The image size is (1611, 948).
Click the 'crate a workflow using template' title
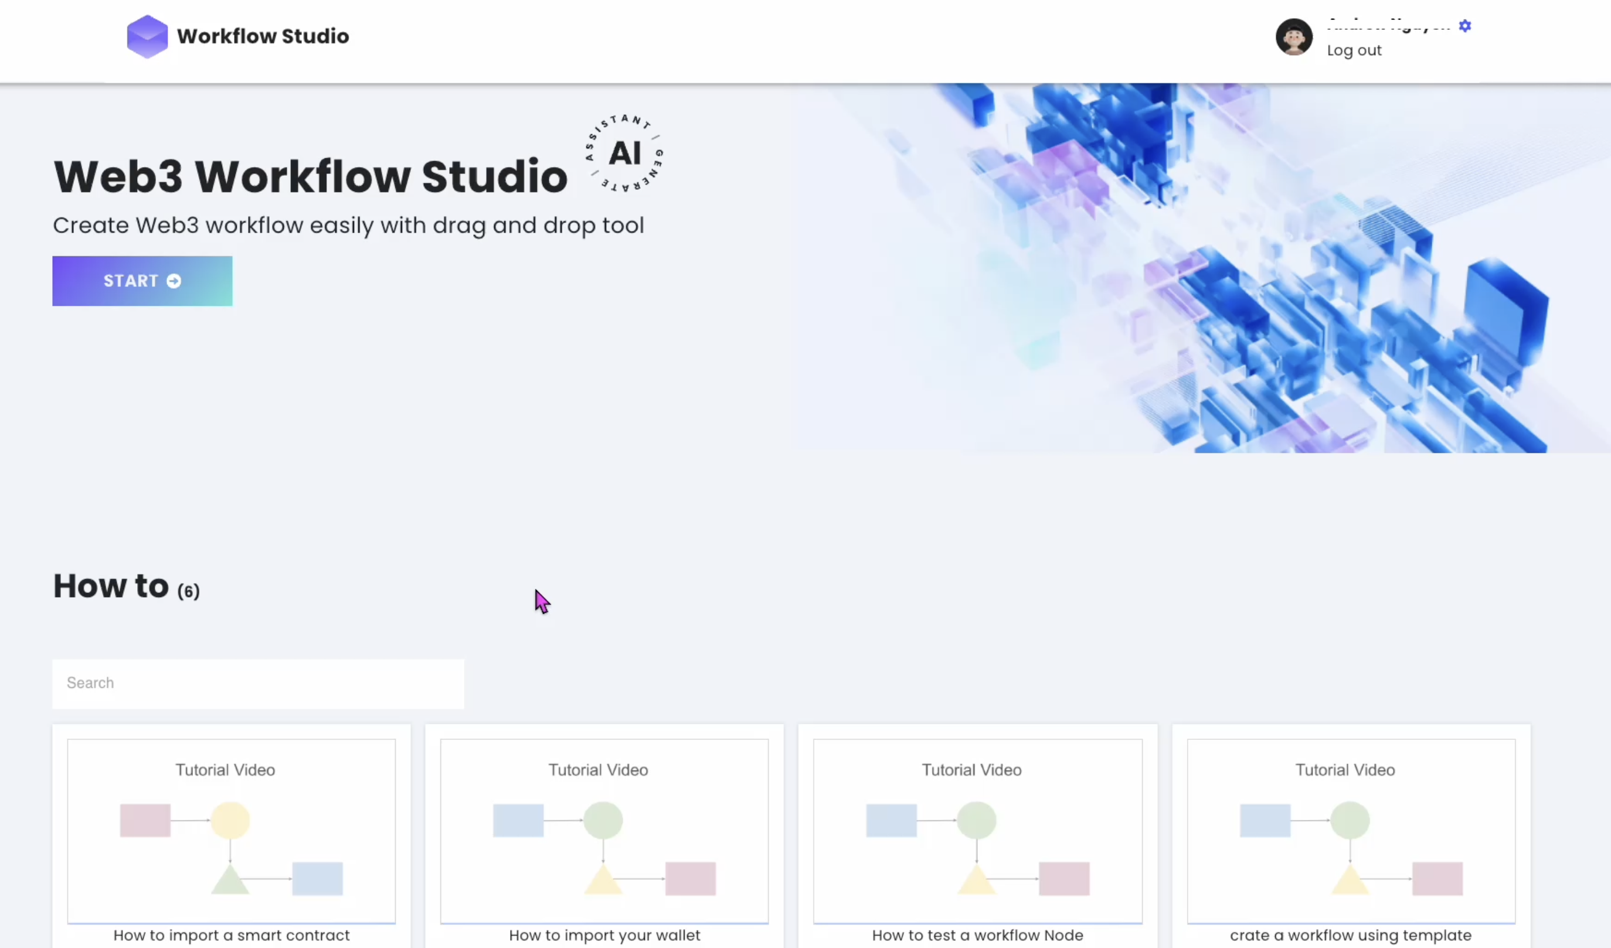tap(1351, 935)
